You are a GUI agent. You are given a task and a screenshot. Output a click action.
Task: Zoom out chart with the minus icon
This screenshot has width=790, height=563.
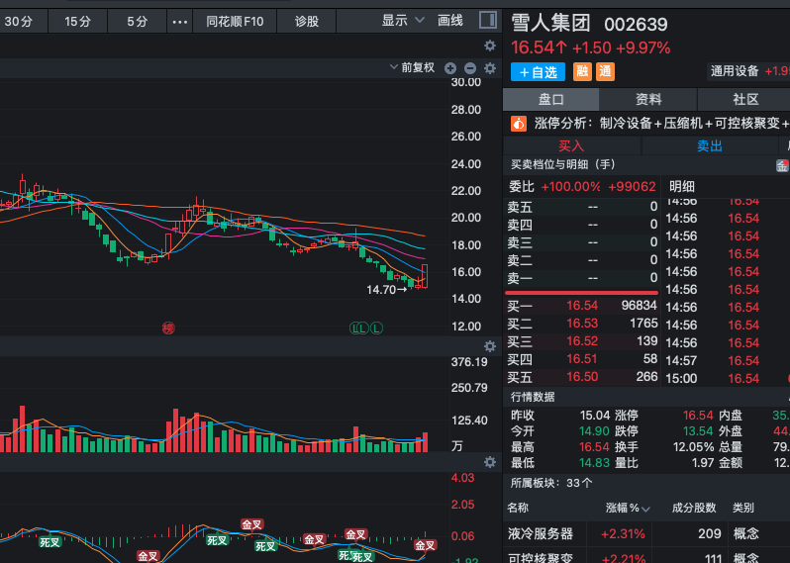[x=470, y=68]
